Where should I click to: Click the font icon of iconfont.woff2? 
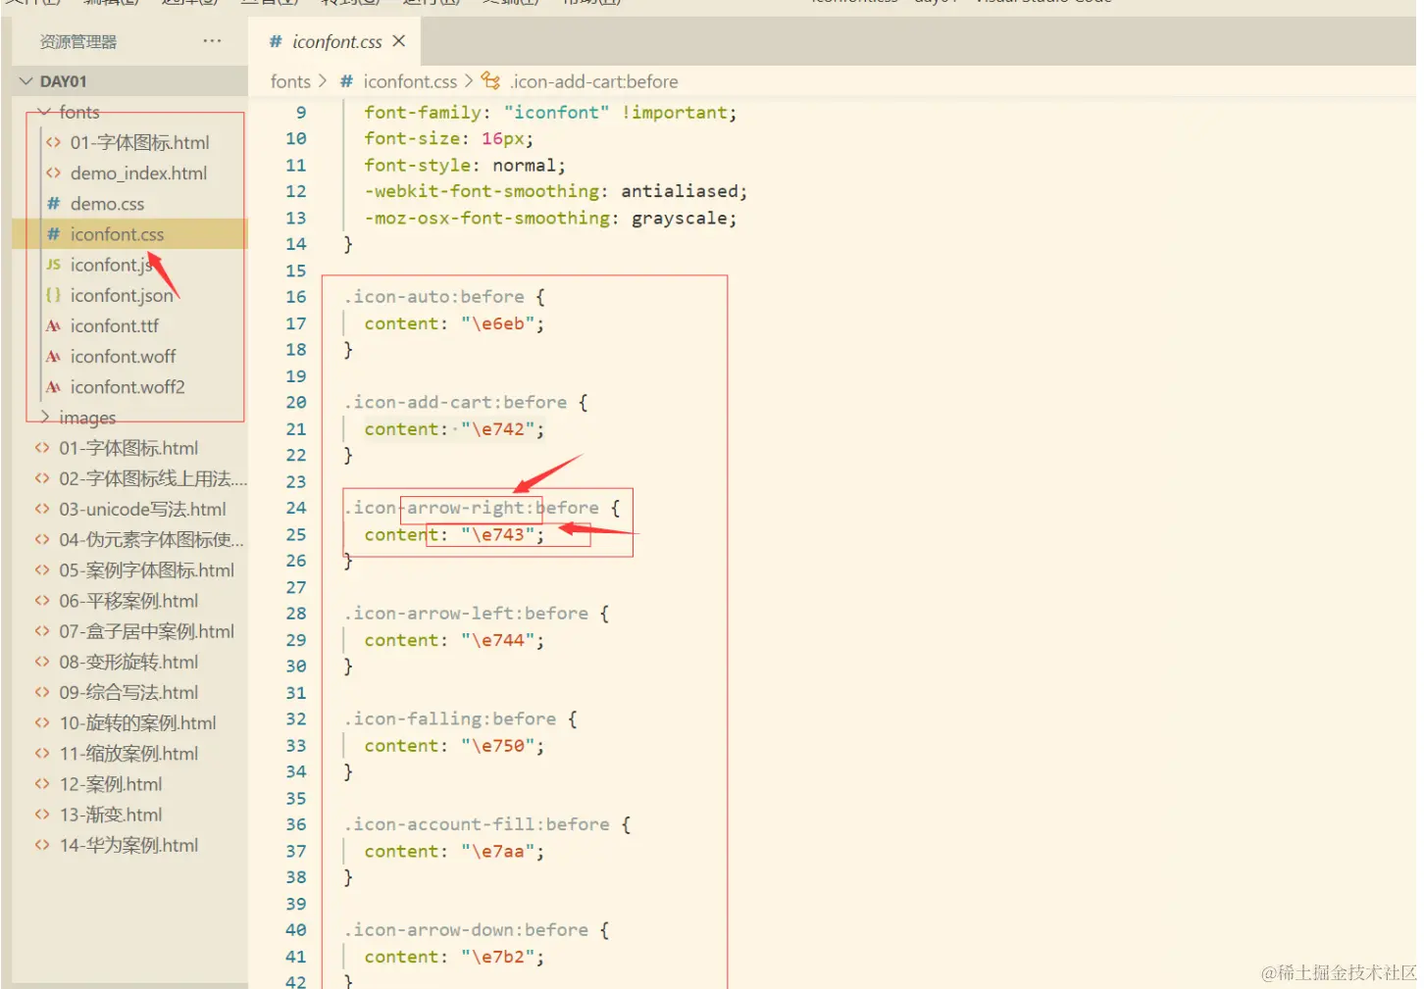coord(53,387)
